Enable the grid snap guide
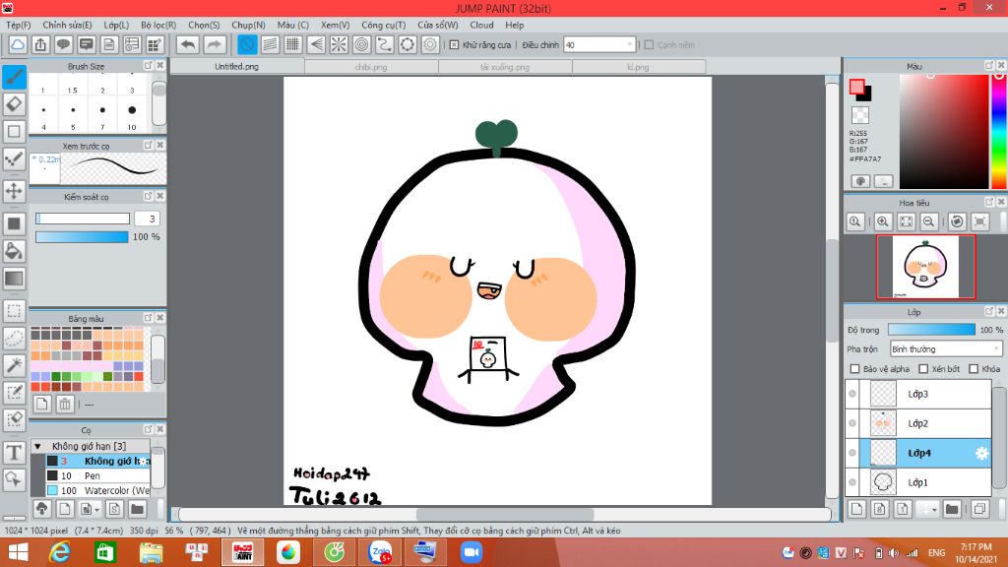Image resolution: width=1008 pixels, height=567 pixels. [293, 44]
